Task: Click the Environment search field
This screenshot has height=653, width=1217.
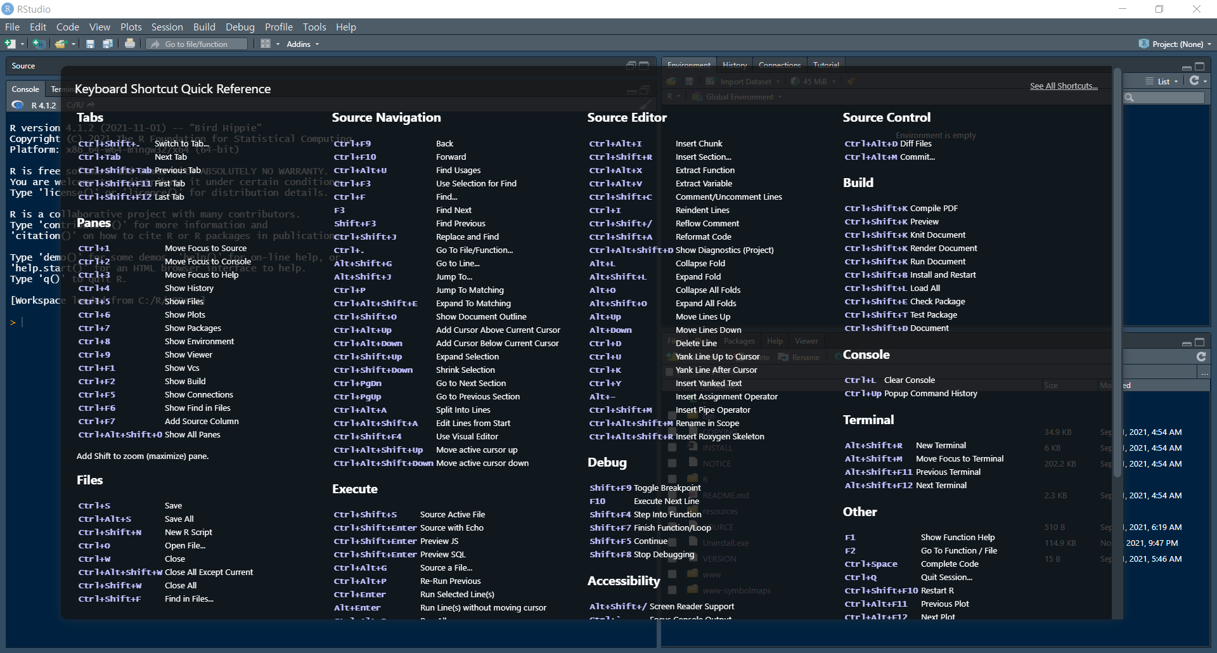Action: (x=1164, y=97)
